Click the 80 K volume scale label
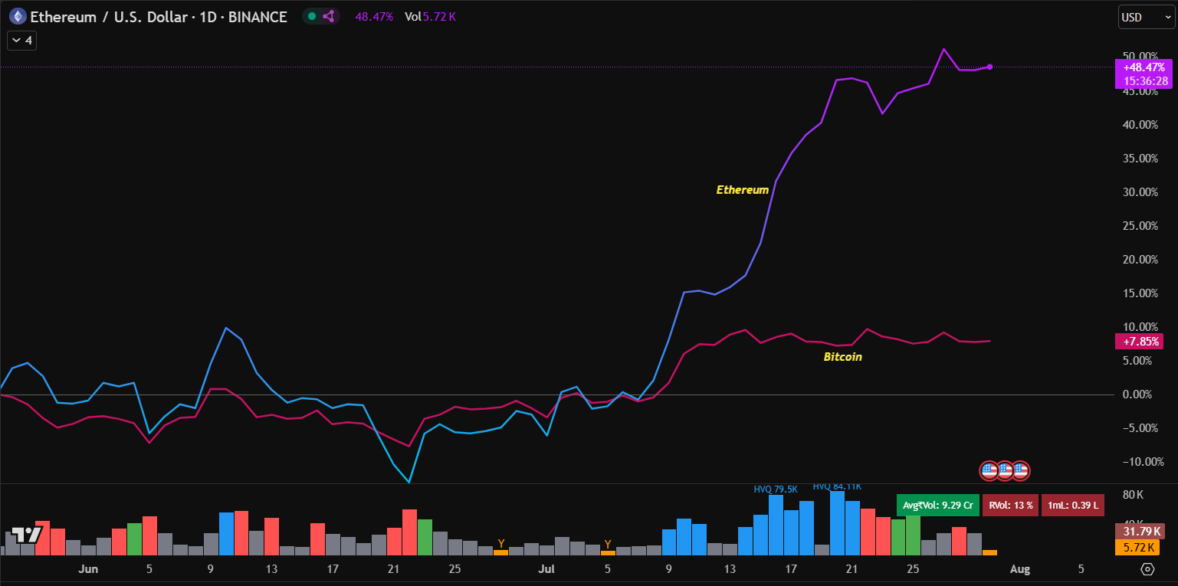The height and width of the screenshot is (586, 1178). tap(1133, 495)
